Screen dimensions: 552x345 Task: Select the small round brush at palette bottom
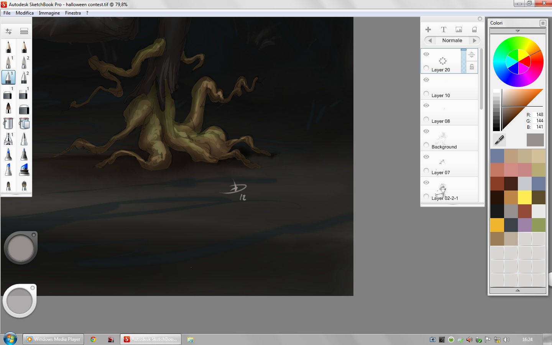[8, 186]
